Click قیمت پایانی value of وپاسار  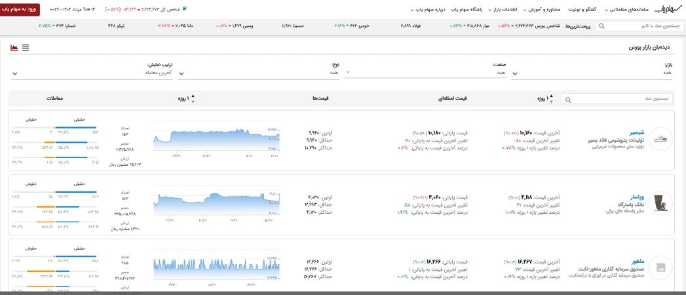click(x=434, y=197)
